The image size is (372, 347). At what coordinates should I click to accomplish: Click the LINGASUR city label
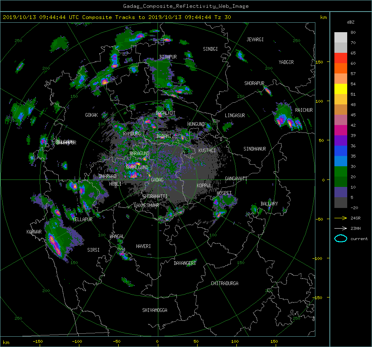(235, 116)
